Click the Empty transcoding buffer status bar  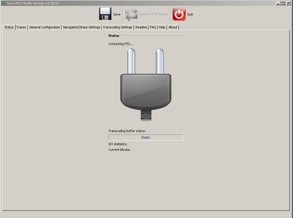pyautogui.click(x=146, y=137)
